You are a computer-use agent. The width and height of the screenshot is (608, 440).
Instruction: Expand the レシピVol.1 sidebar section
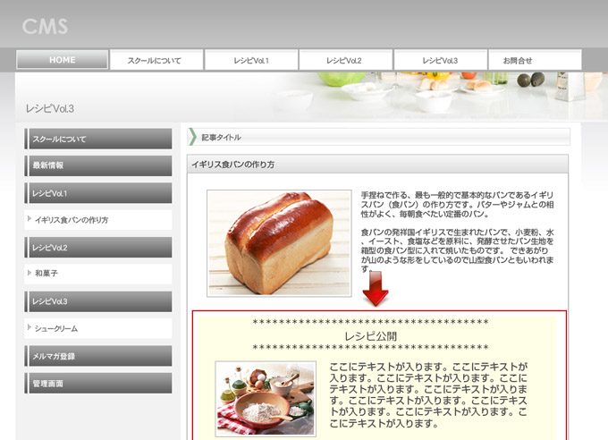click(97, 193)
